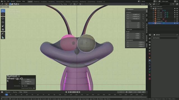Viewport: 179px width, 100px height.
Task: Open the Render menu
Action: (13, 1)
